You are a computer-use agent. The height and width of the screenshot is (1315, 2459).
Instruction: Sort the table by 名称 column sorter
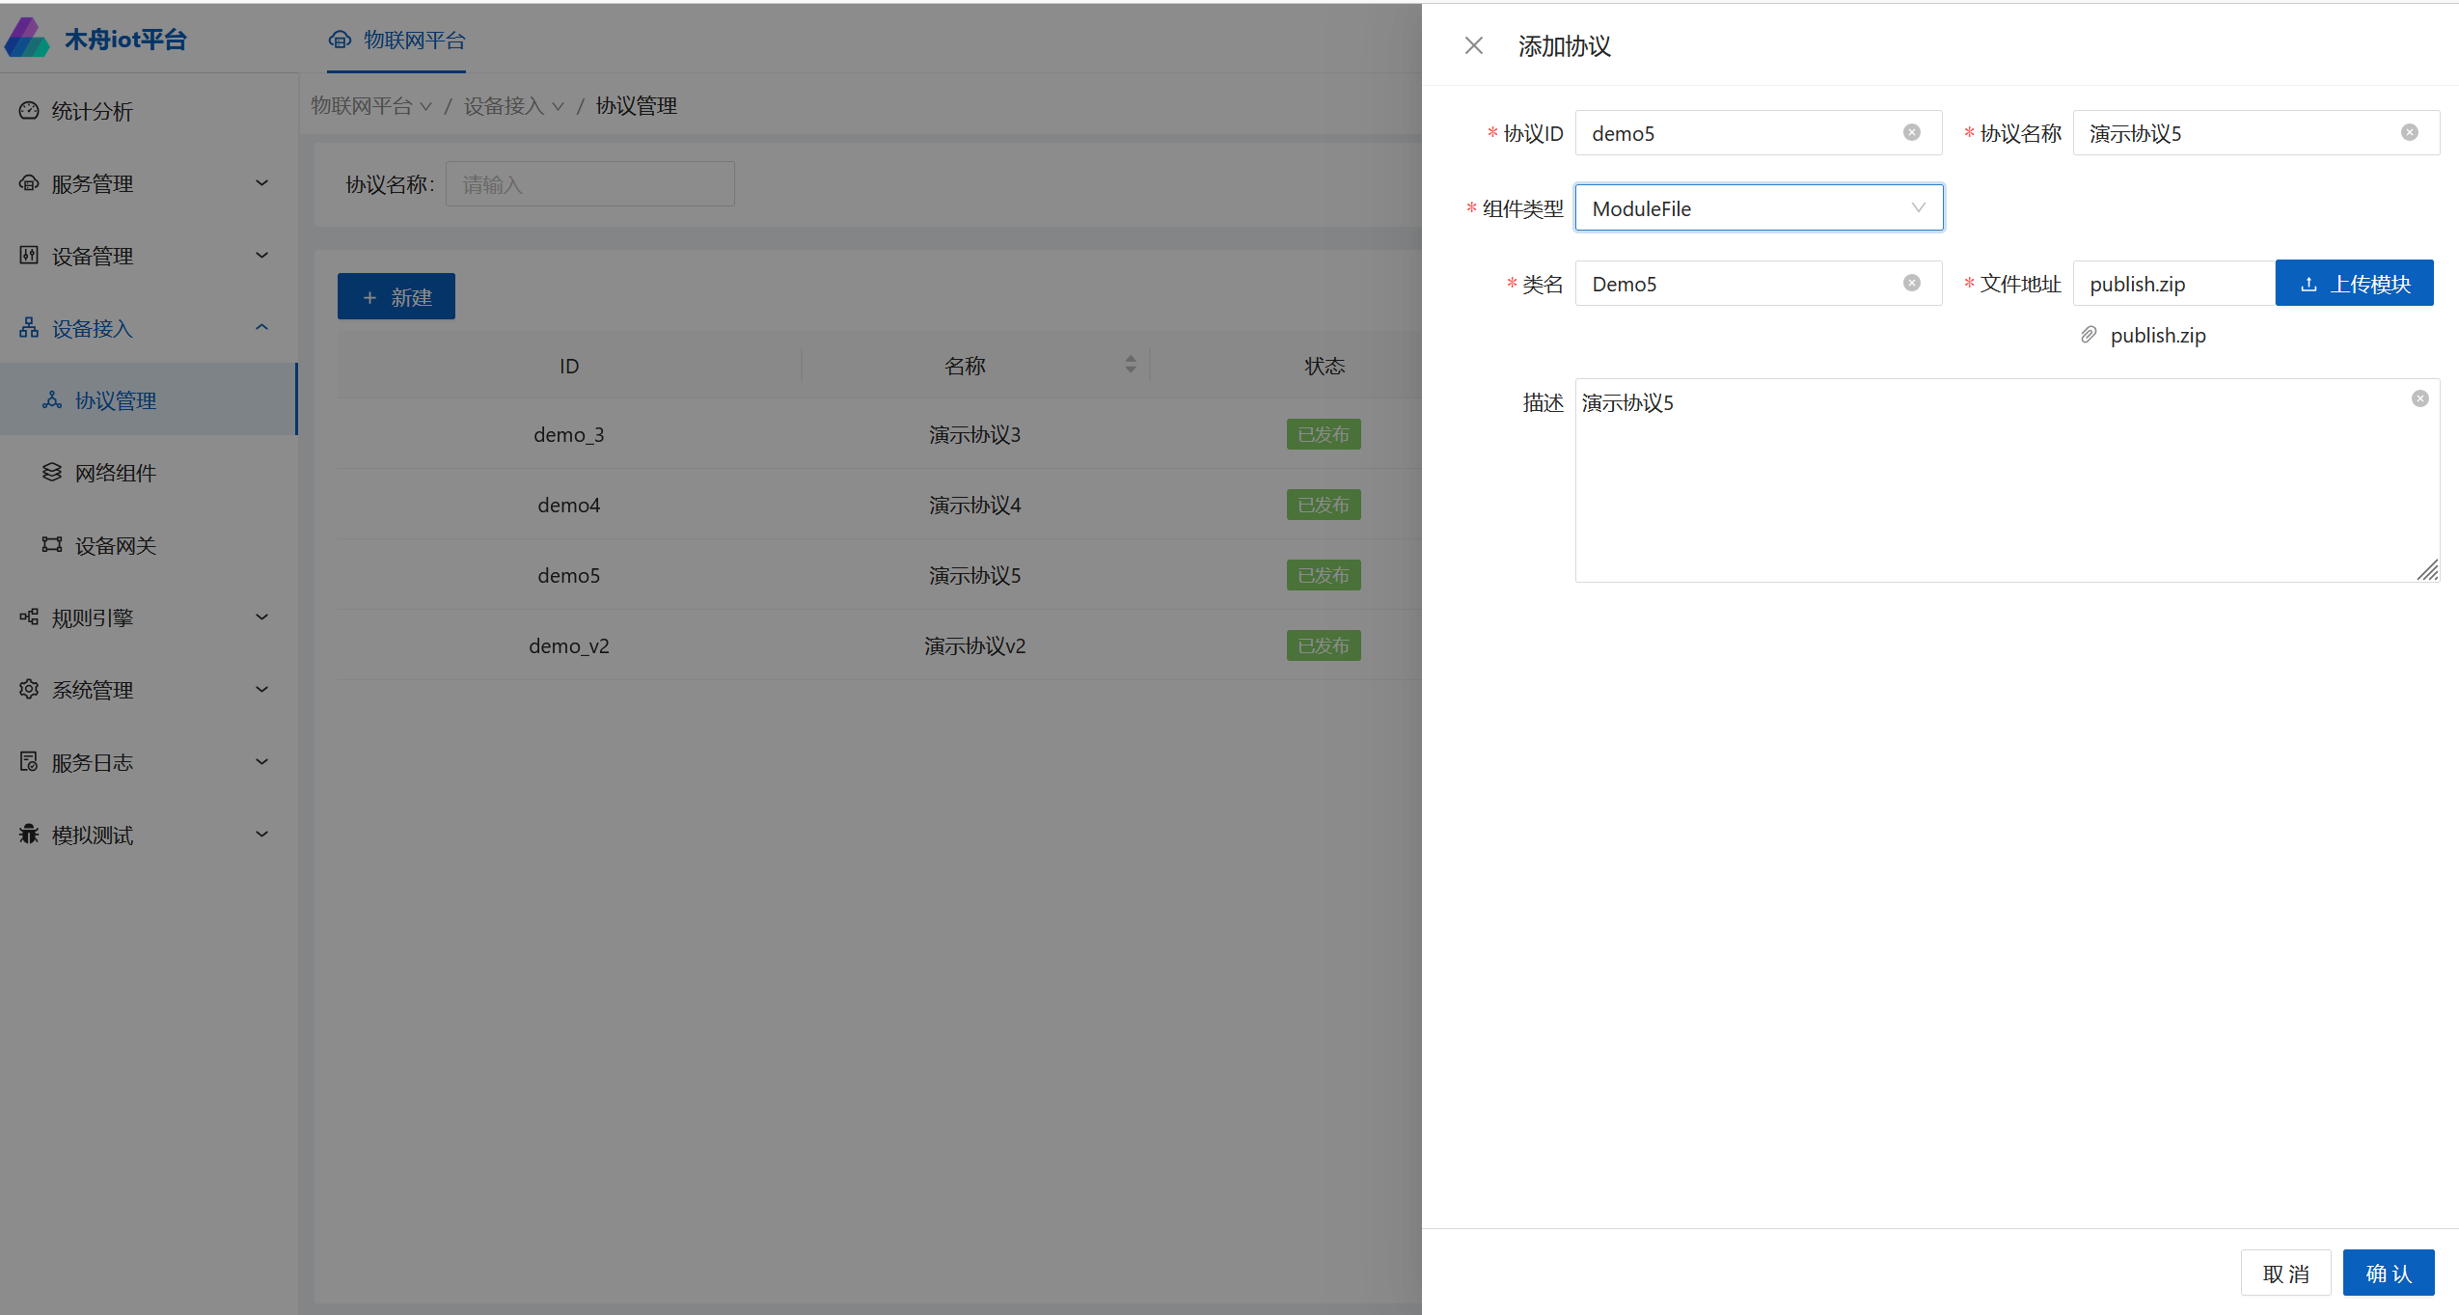coord(1130,365)
